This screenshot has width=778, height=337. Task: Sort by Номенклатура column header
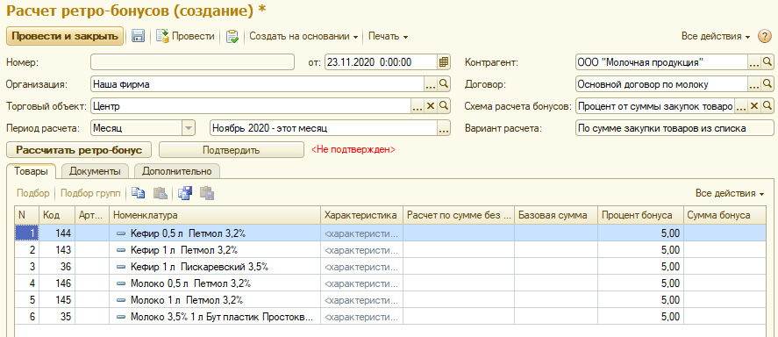(215, 215)
